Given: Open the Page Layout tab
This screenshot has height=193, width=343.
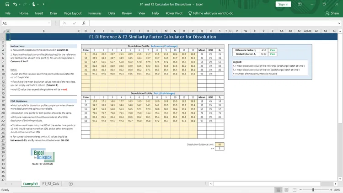Looking at the screenshot, I should (73, 13).
